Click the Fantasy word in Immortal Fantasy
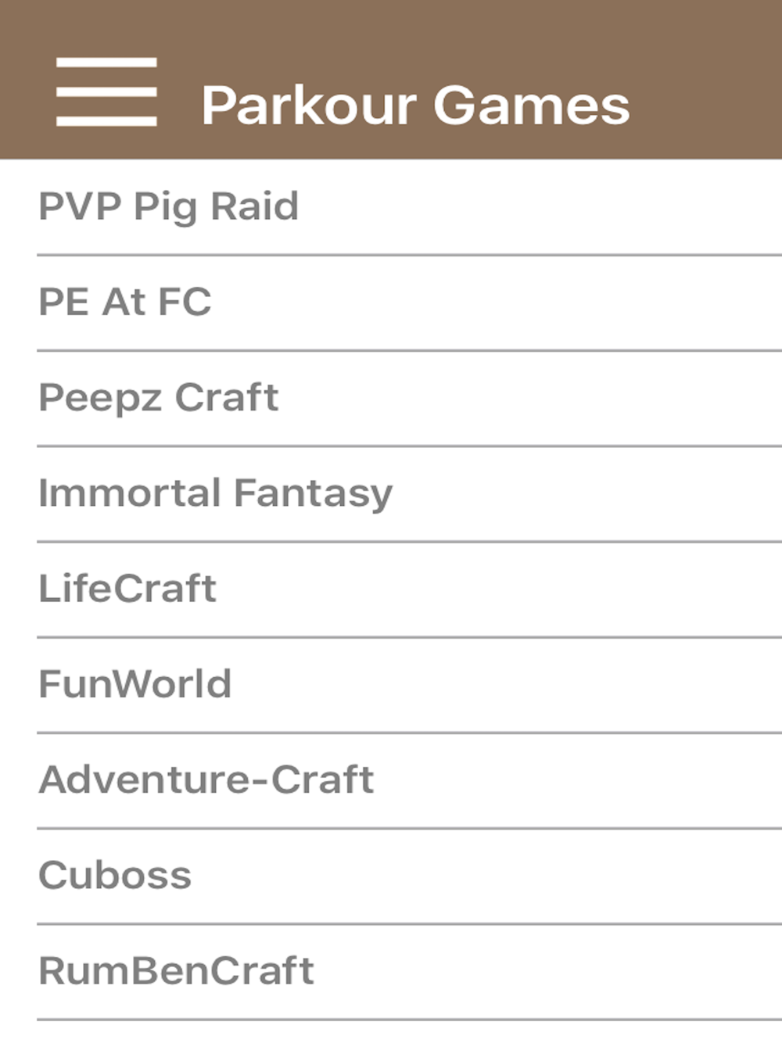This screenshot has width=782, height=1043. 313,494
